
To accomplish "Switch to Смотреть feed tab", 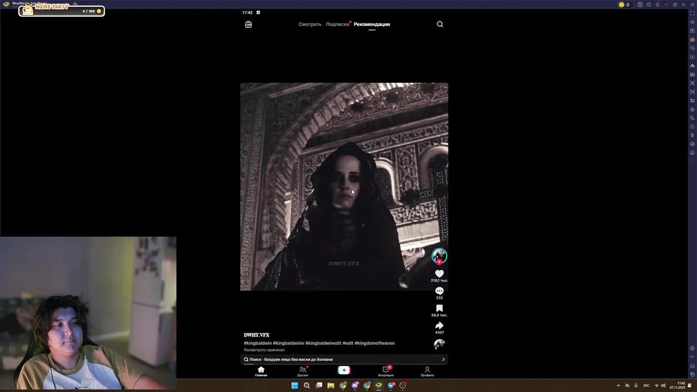I will tap(310, 24).
